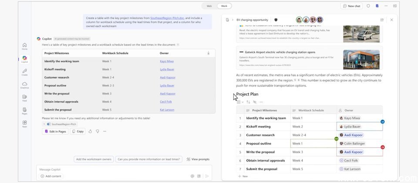Select the Lydia Bauer owner cell in Project Plan
Screen dimensions: 418x183
(x=360, y=126)
